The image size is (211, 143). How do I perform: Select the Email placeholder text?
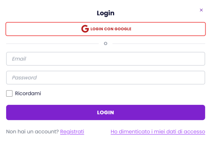(19, 59)
